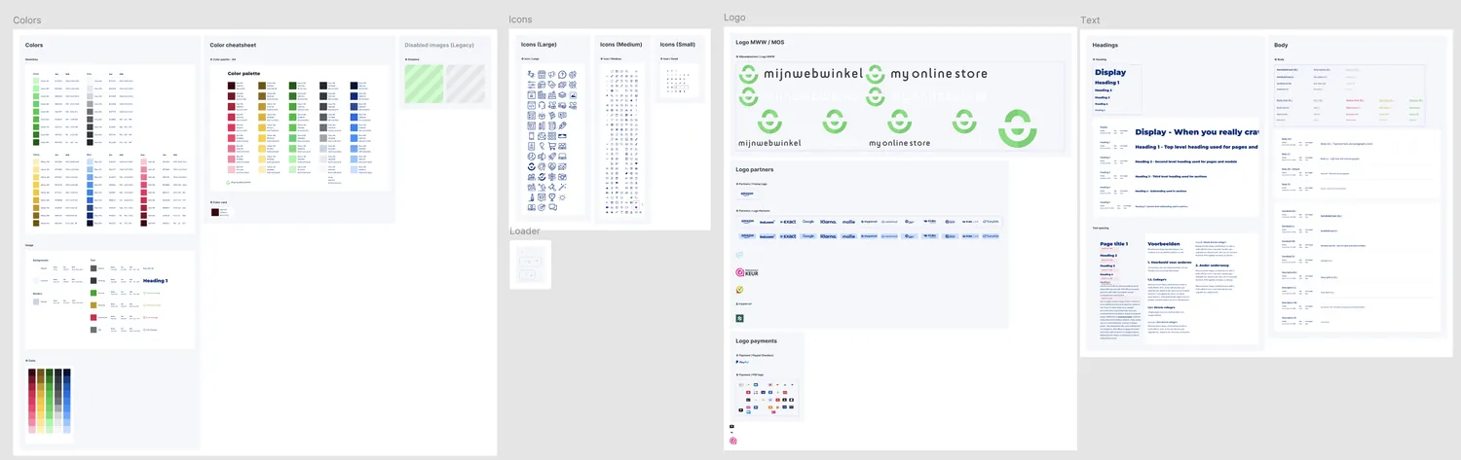Image resolution: width=1461 pixels, height=460 pixels.
Task: Click the stacked my online store logo
Action: pos(899,127)
